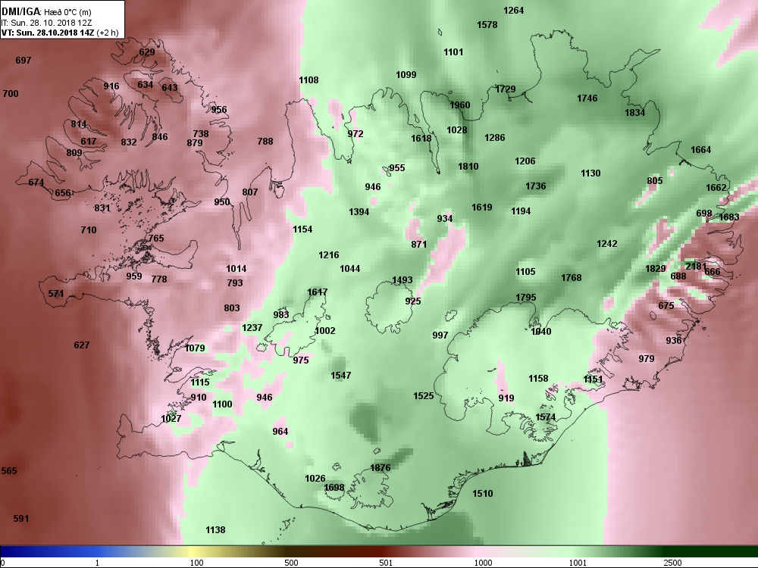Click the map value 1736
This screenshot has height=568, width=758.
pyautogui.click(x=536, y=186)
